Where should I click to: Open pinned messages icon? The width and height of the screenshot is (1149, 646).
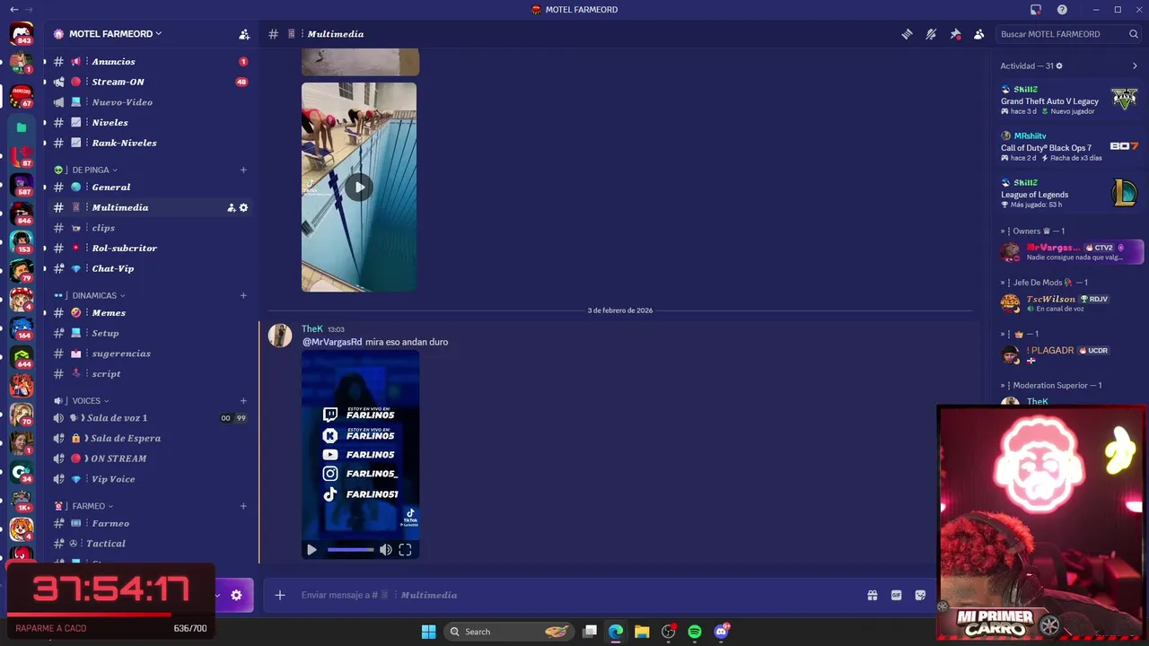[x=955, y=34]
